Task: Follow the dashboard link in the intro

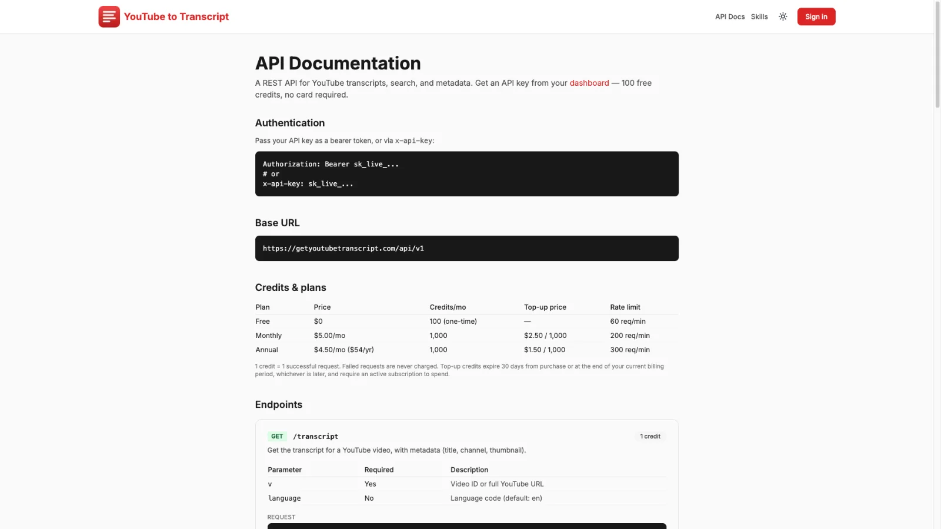Action: click(x=589, y=83)
